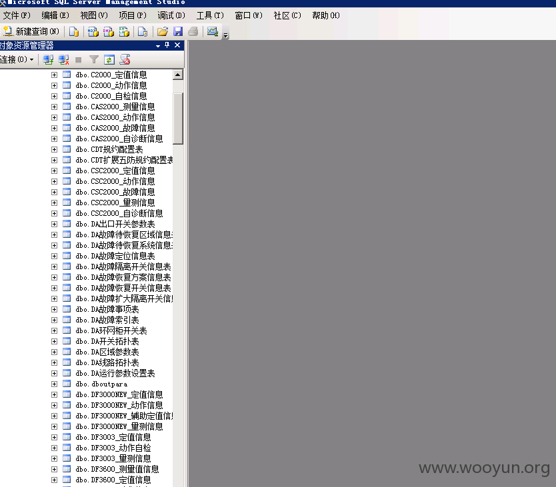This screenshot has width=556, height=487.
Task: Refresh the Object Explorer tree
Action: tap(109, 59)
